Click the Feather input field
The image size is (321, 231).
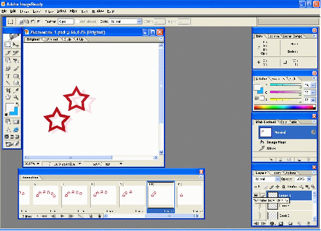click(66, 21)
